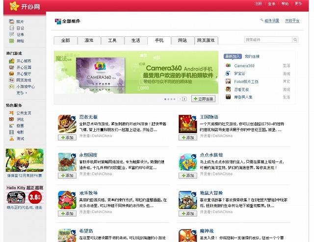Image resolution: width=314 pixels, height=242 pixels.
Task: Click the 开心网 star logo
Action: (x=14, y=6)
